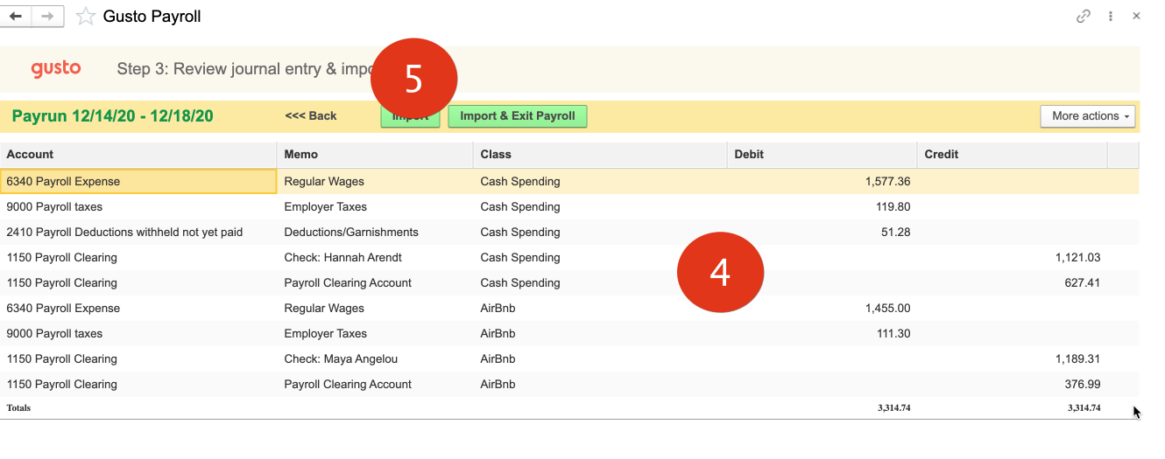Select Employer Taxes memo in Cash Spending row
Viewport: 1165px width, 459px height.
[x=376, y=206]
